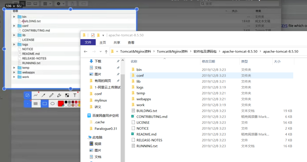307x162 pixels.
Task: Choose the rectangle shape option
Action: click(x=45, y=104)
